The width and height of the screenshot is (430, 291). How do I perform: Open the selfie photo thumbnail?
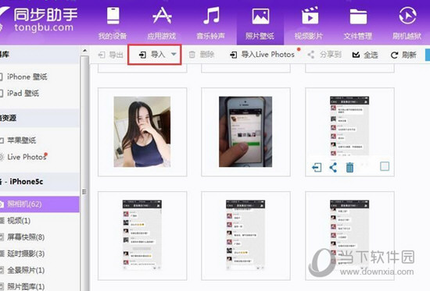click(142, 132)
